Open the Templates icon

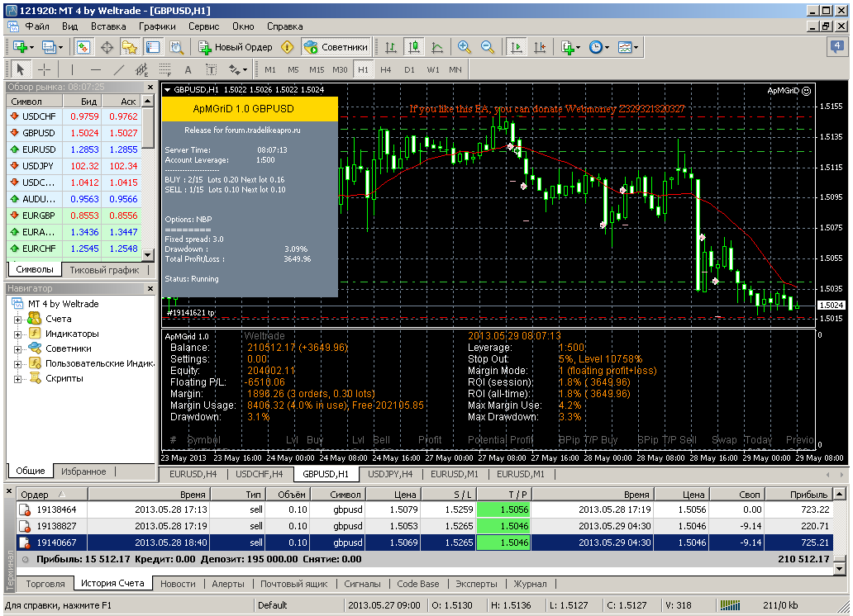pyautogui.click(x=625, y=47)
